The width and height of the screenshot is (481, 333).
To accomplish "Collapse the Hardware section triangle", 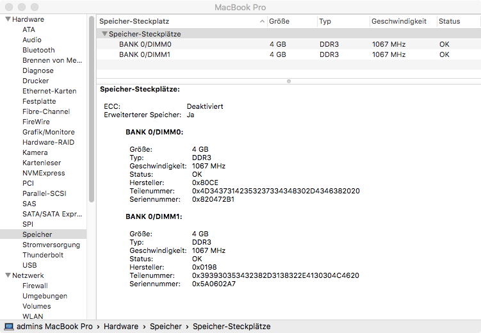I will click(x=8, y=19).
